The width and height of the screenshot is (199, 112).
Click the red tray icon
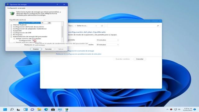pyautogui.click(x=171, y=109)
